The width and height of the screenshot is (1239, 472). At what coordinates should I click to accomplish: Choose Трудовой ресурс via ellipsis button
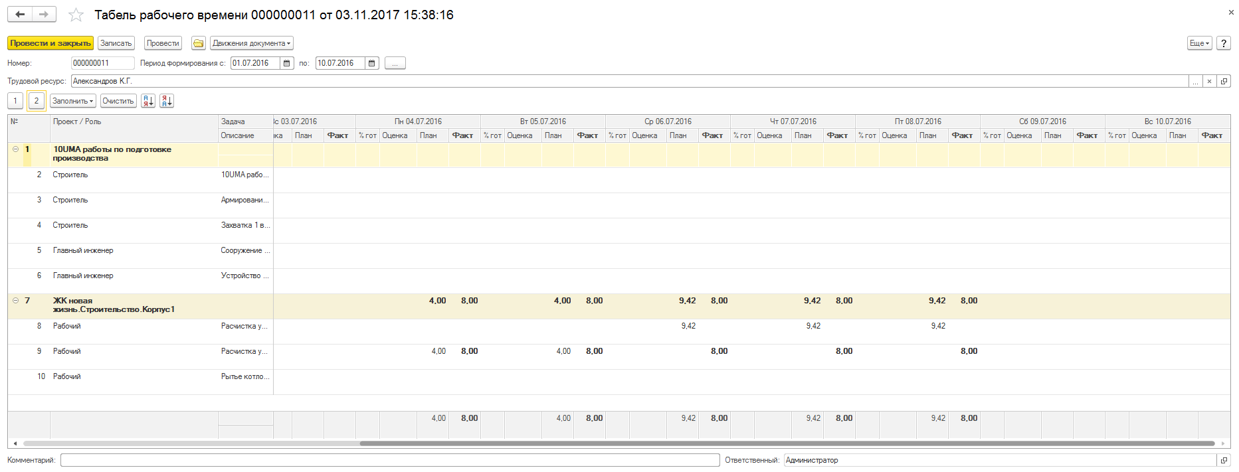[1195, 81]
